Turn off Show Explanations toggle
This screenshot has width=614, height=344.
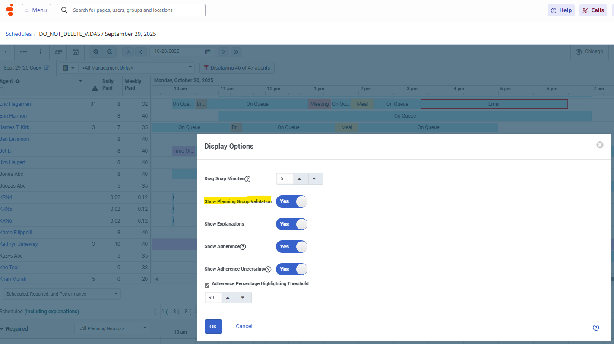(x=291, y=224)
